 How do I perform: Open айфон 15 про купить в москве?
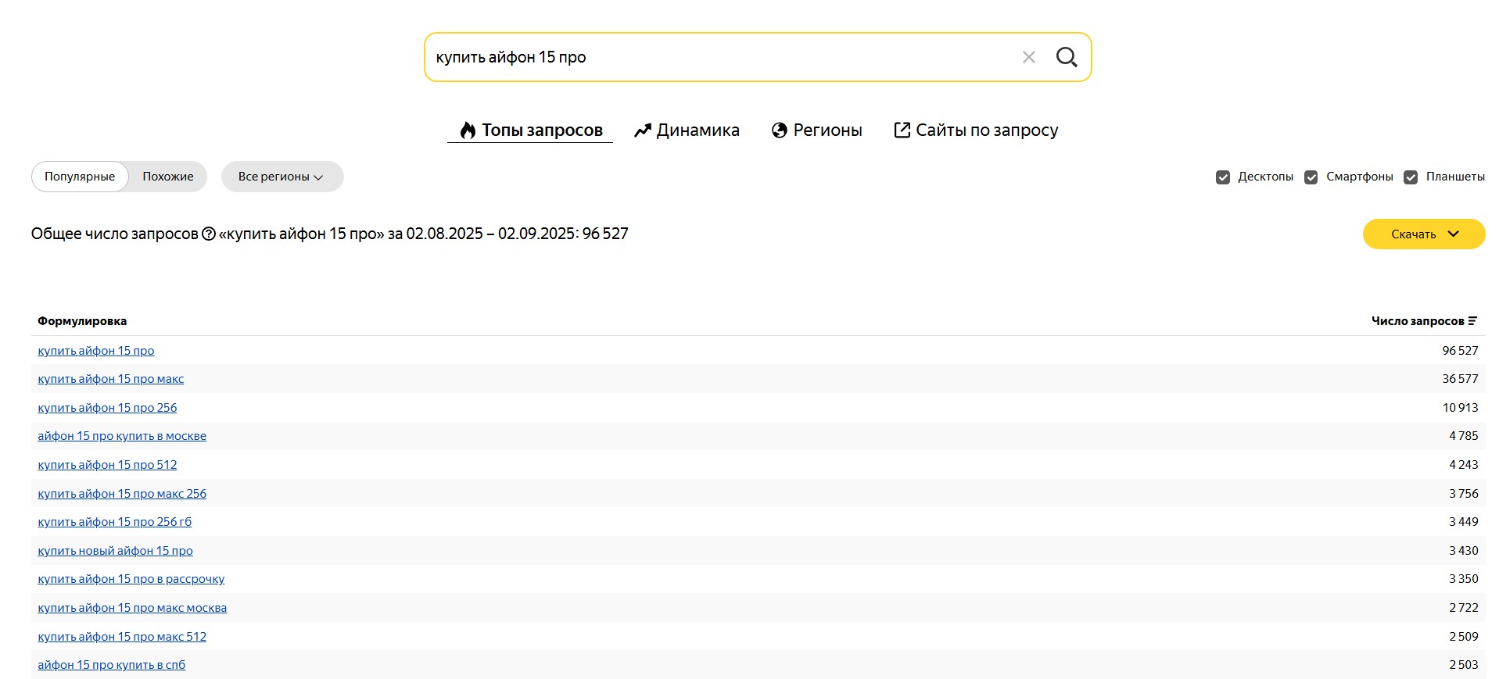(x=122, y=436)
